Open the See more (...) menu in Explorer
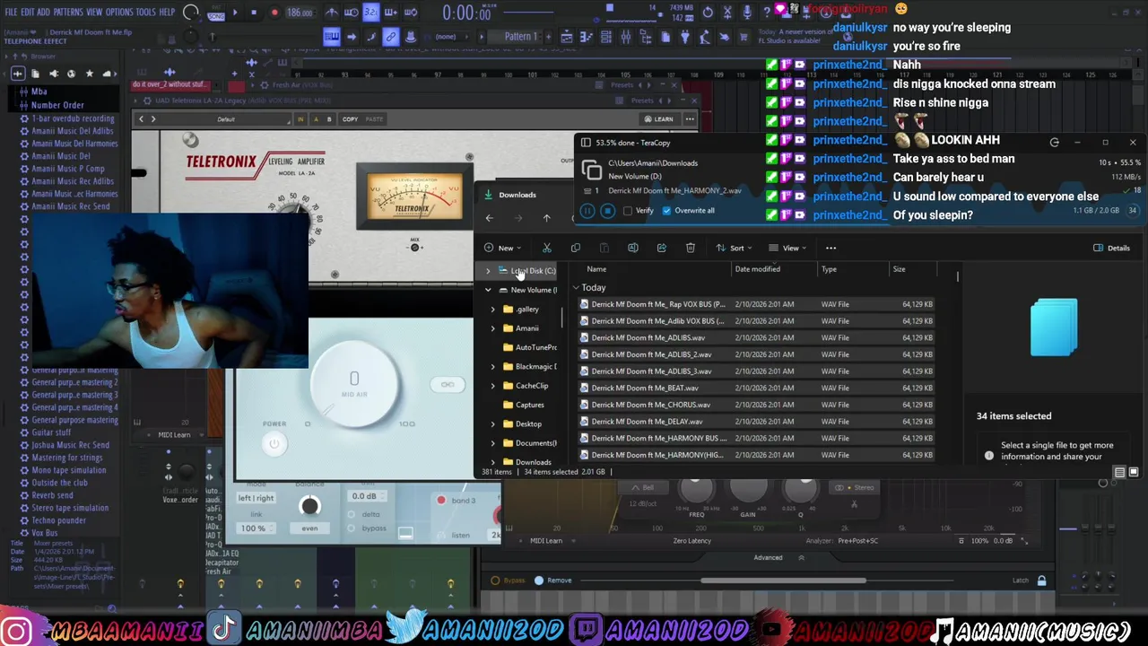 pyautogui.click(x=831, y=248)
